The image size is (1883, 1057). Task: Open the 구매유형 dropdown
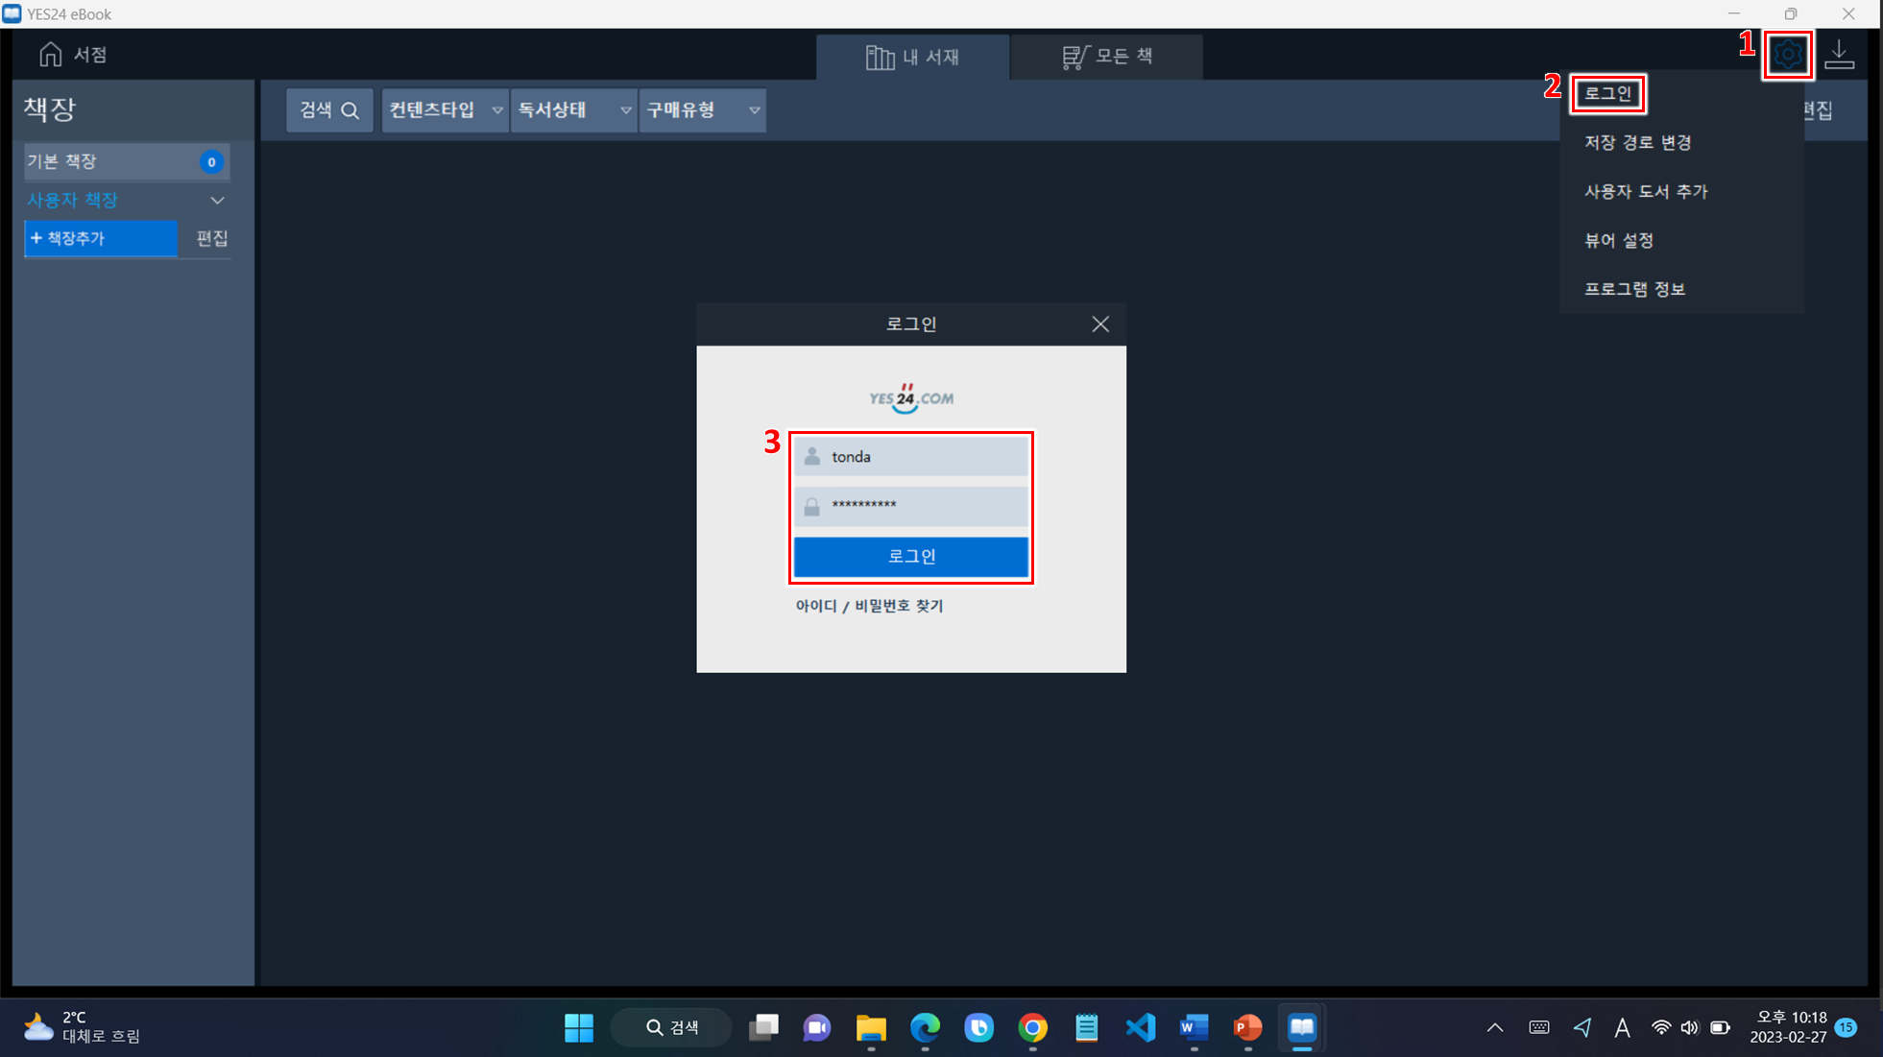(x=702, y=110)
